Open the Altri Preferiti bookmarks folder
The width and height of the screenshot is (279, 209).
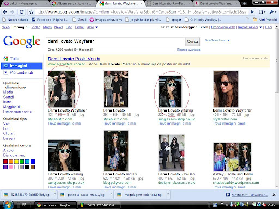tap(265, 20)
